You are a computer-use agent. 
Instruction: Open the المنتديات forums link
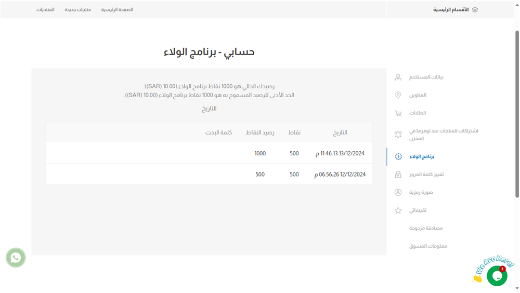(x=45, y=9)
